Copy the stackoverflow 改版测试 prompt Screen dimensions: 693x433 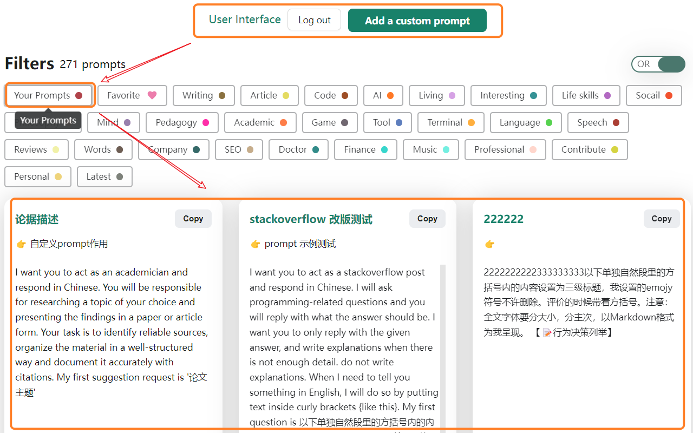tap(427, 219)
